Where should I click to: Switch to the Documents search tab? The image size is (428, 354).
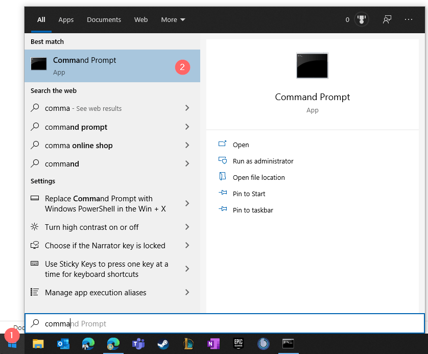[x=104, y=19]
